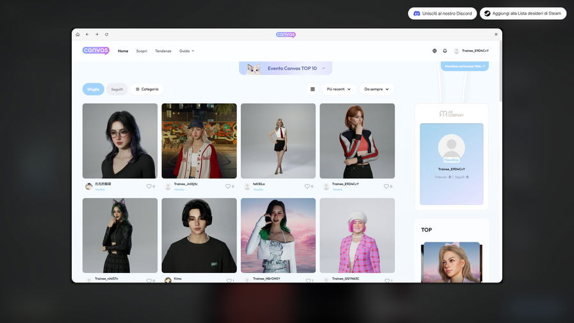
Task: Click the Trainee_GSYN63C username
Action: 345,279
